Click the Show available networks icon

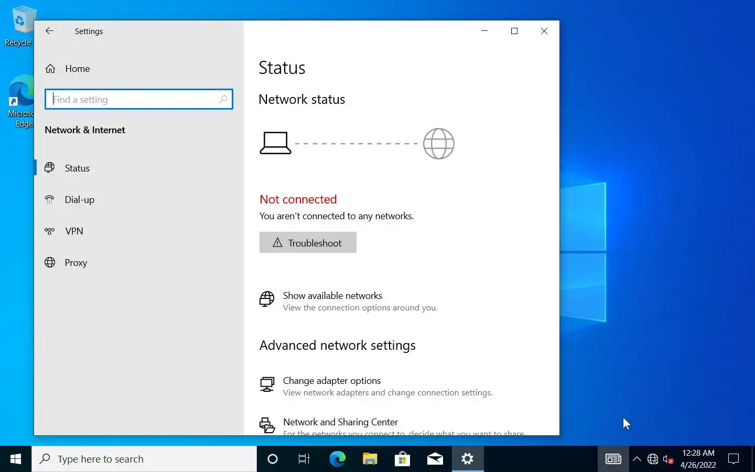pos(267,299)
